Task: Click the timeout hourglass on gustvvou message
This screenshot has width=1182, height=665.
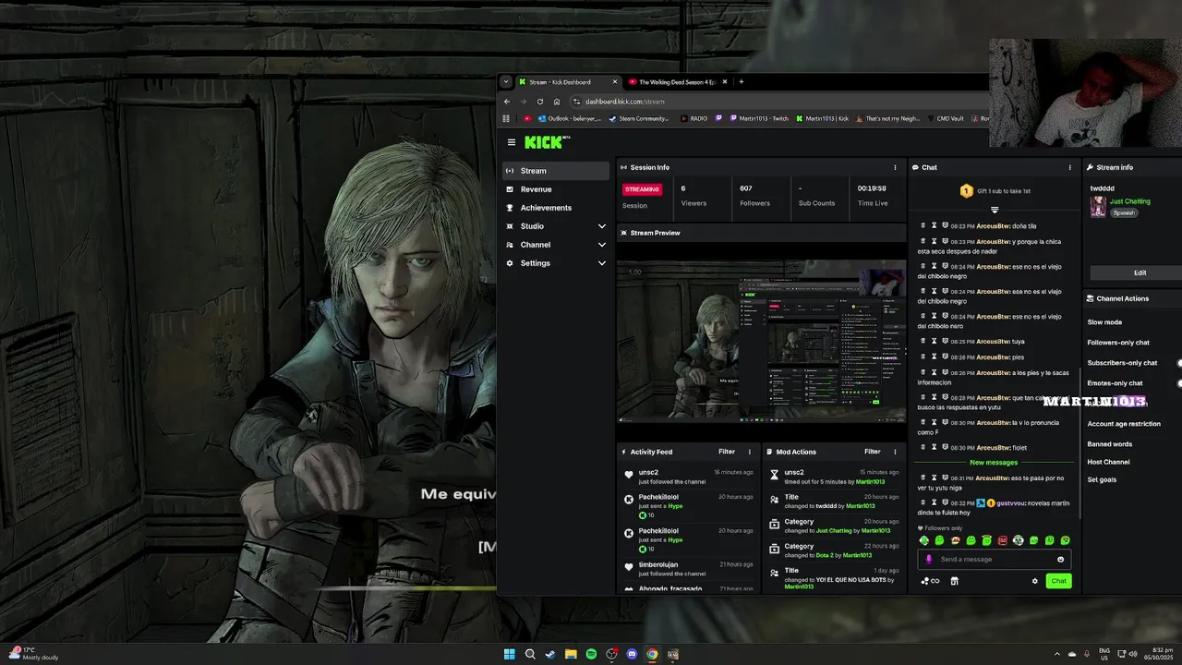Action: tap(934, 503)
